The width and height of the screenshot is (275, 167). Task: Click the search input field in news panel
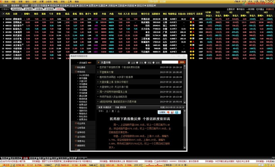pyautogui.click(x=169, y=62)
